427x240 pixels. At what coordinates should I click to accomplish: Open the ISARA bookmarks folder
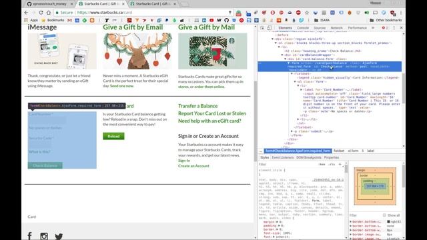pos(322,20)
